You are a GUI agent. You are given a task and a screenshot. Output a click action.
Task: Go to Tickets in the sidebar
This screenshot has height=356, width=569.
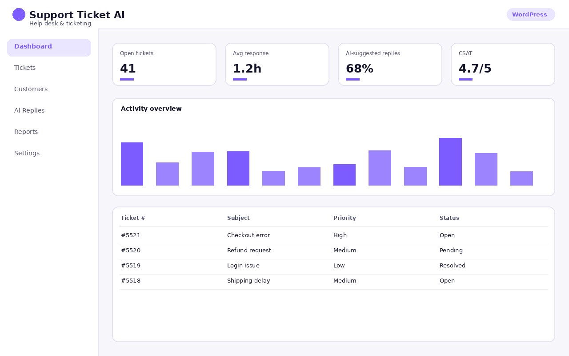click(49, 68)
